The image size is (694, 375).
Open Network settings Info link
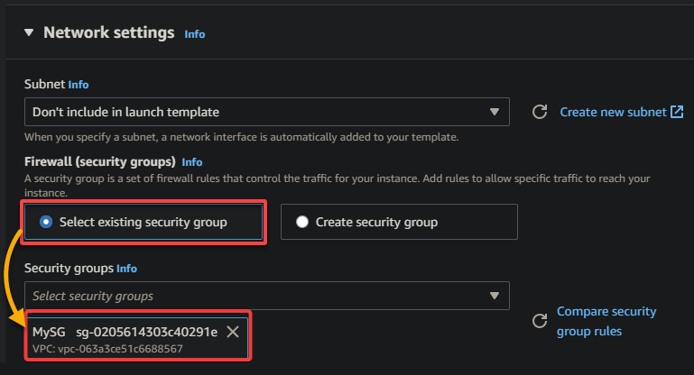point(195,34)
